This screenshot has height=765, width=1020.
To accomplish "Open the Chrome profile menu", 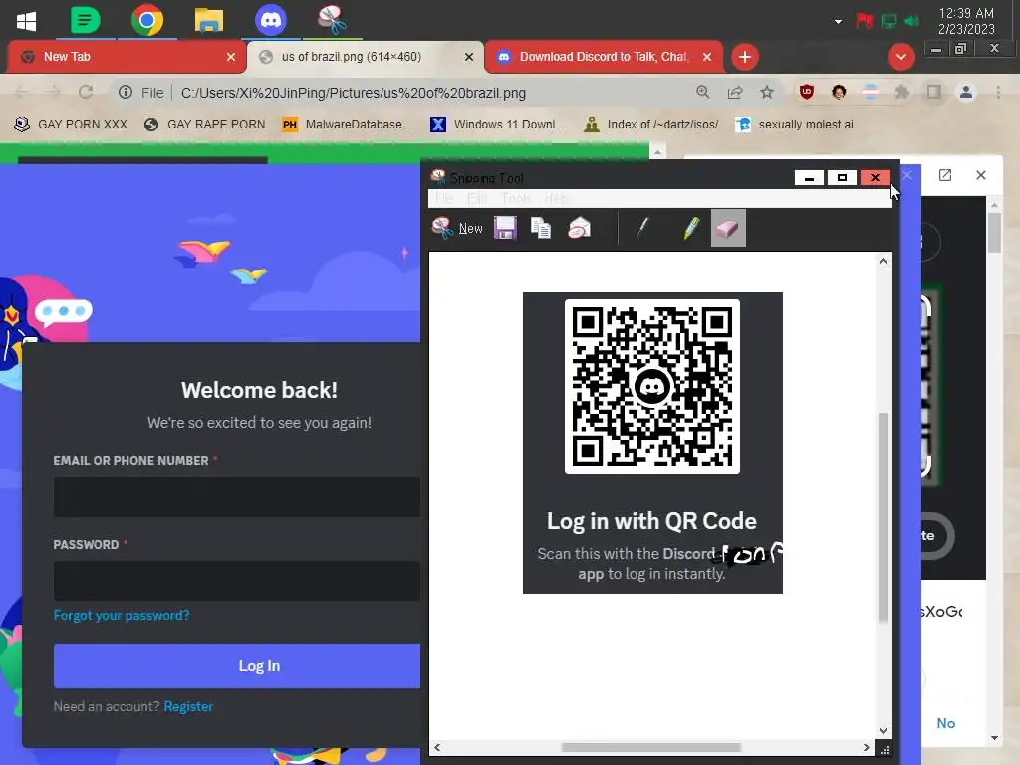I will coord(966,93).
